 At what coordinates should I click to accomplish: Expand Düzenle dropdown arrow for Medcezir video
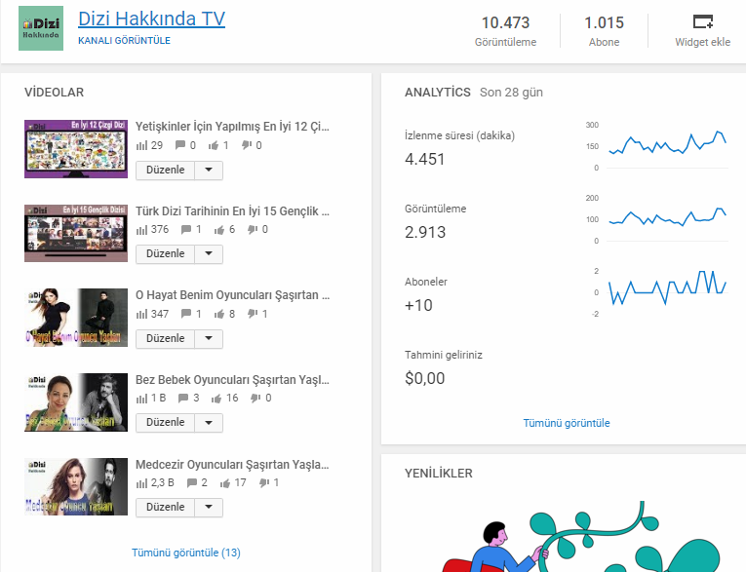click(x=209, y=508)
